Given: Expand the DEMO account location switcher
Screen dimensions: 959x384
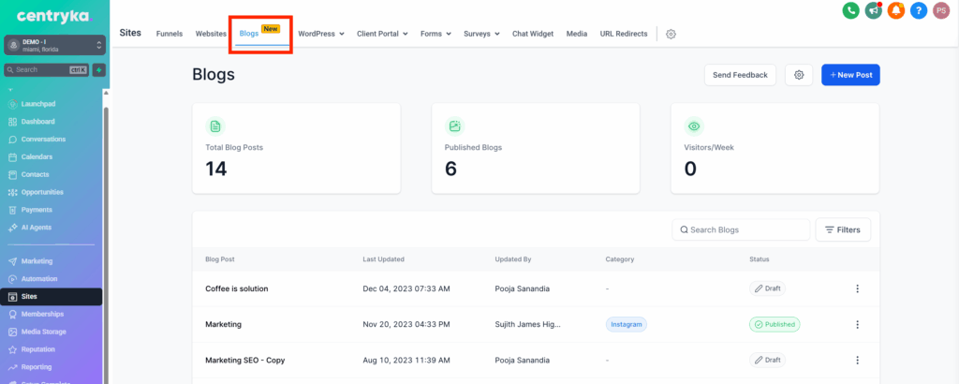Looking at the screenshot, I should [x=53, y=45].
